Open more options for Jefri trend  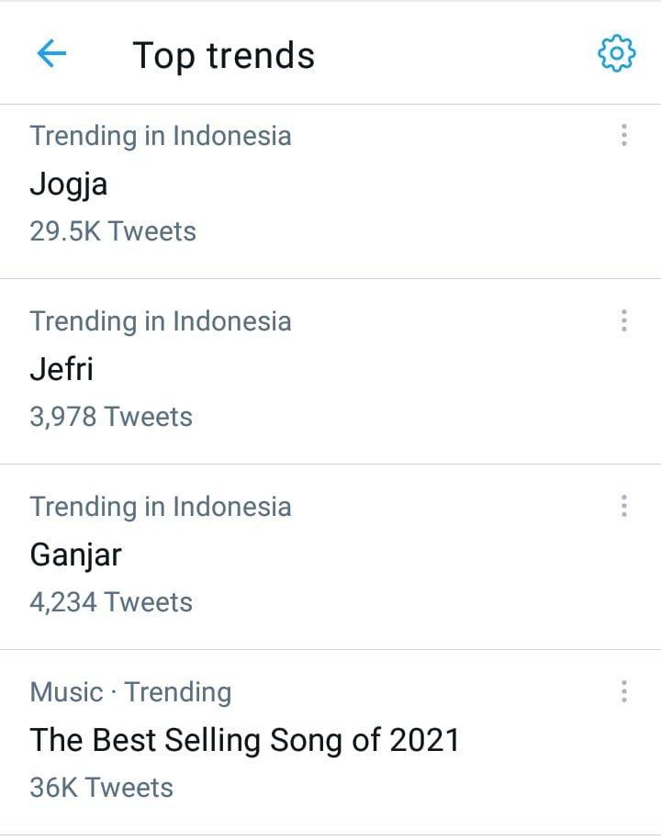tap(624, 320)
